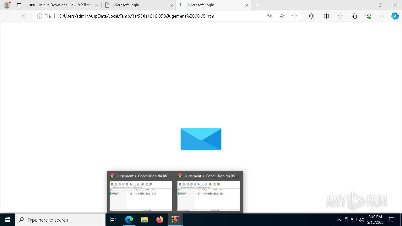Go back to the previous page
Viewport: 402px width, 226px height.
[x=9, y=16]
